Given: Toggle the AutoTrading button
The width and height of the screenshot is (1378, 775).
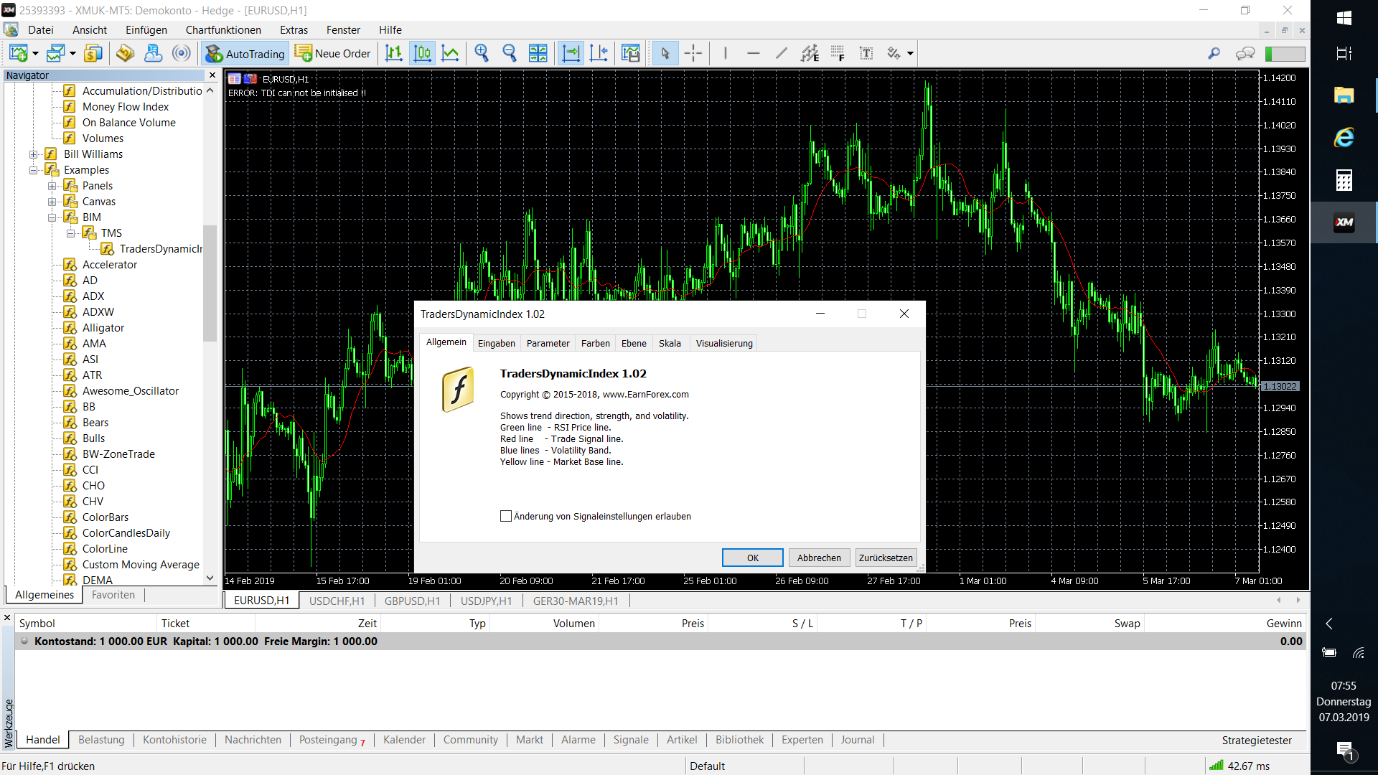Looking at the screenshot, I should coord(245,53).
